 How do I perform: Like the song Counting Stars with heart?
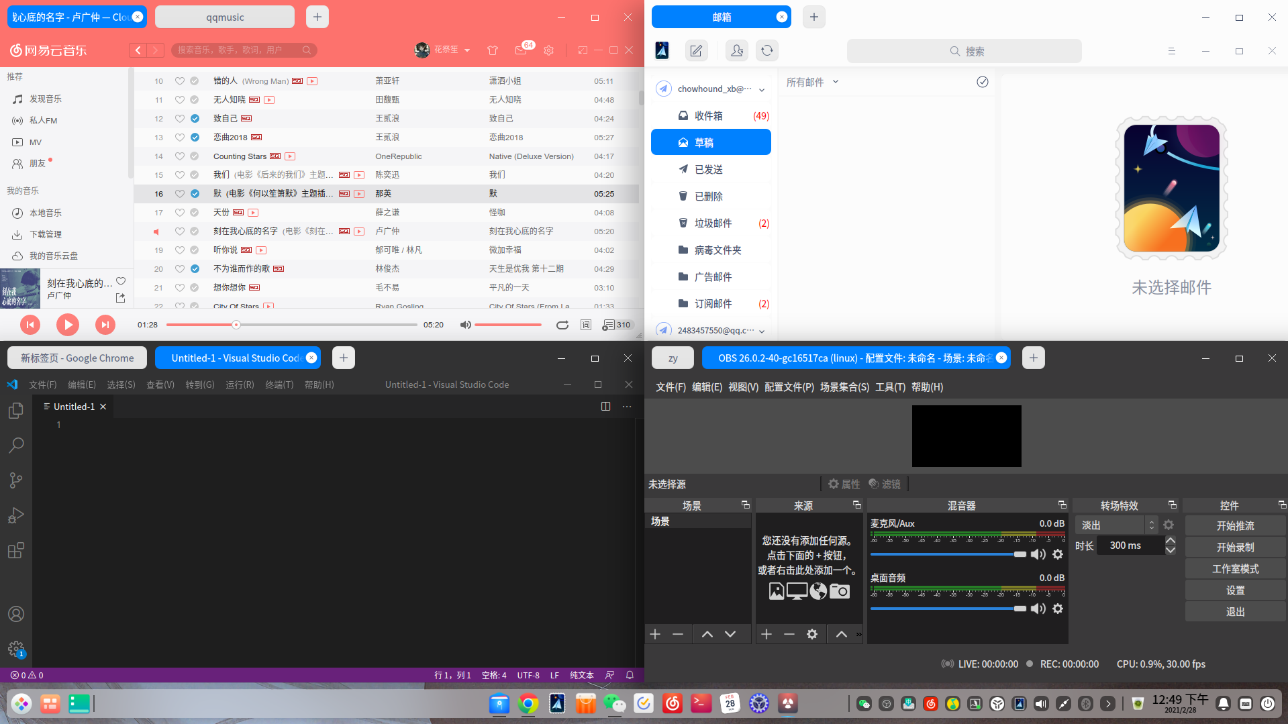[179, 156]
